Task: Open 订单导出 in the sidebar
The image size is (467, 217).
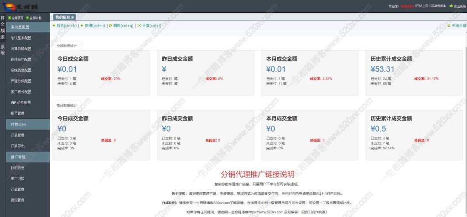Action: pos(18,146)
